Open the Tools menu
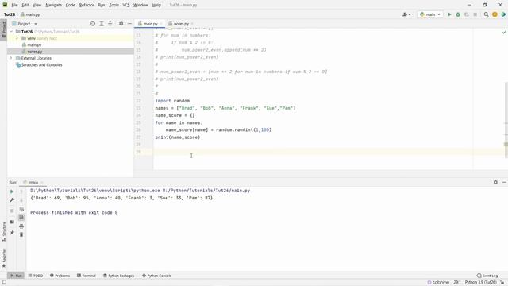The width and height of the screenshot is (508, 286). (x=114, y=5)
